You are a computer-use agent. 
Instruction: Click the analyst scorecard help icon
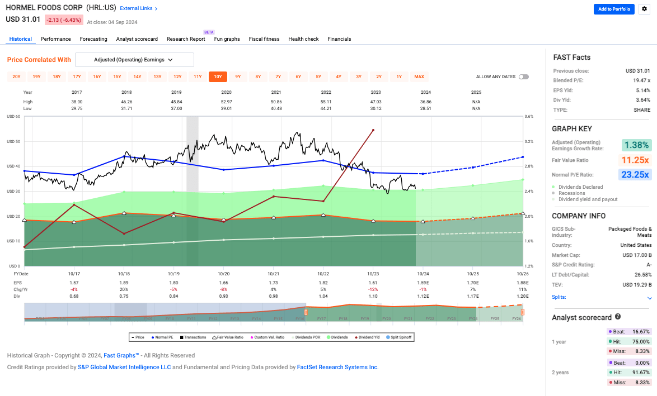(618, 317)
